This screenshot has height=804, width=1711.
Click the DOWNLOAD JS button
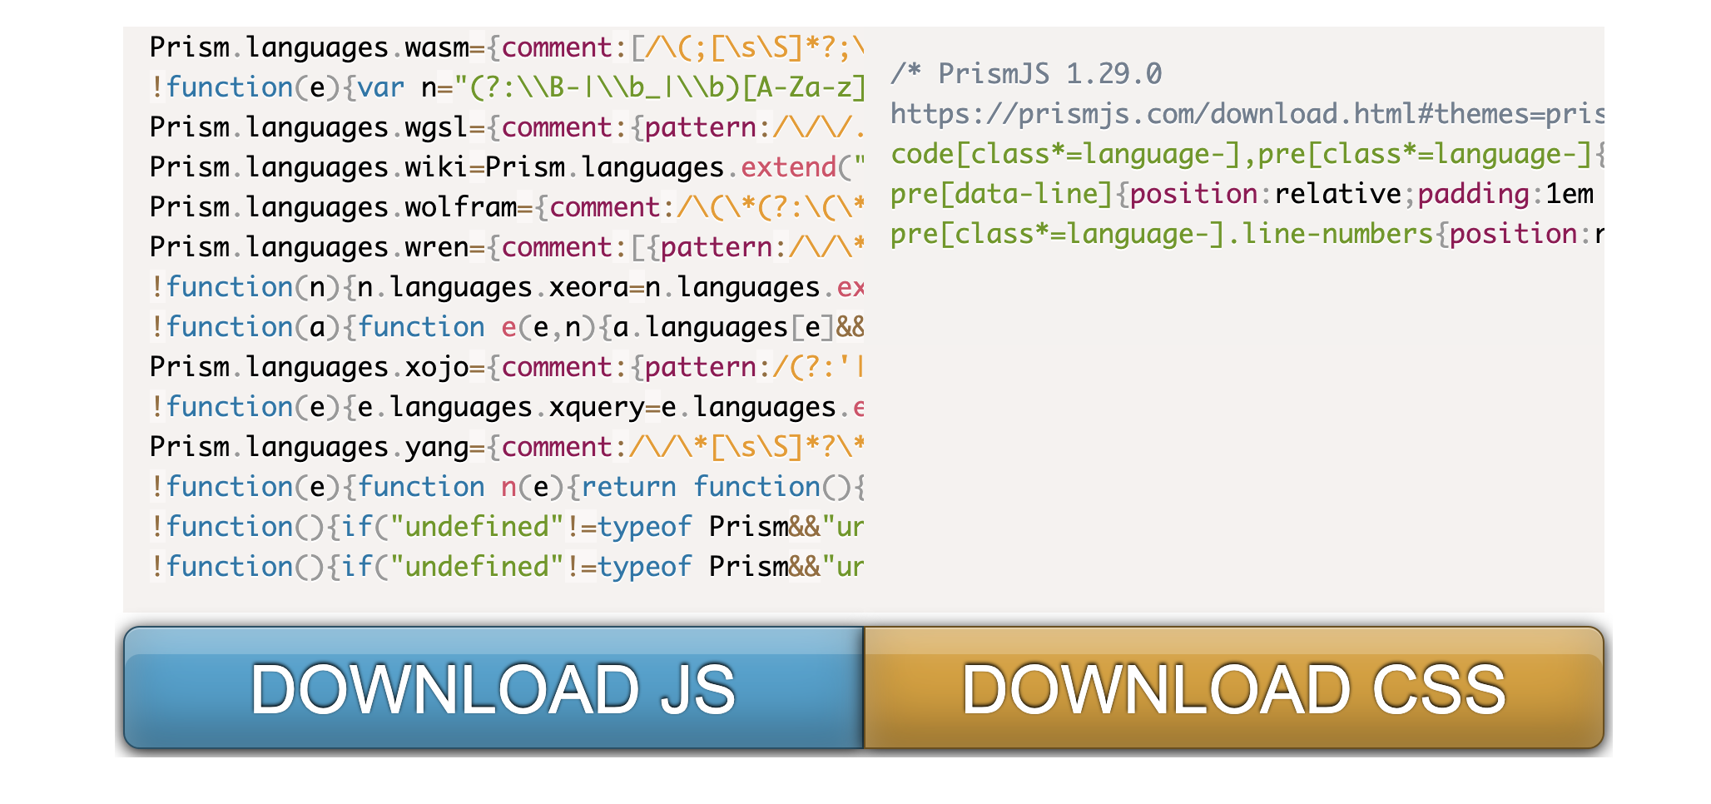pyautogui.click(x=493, y=687)
